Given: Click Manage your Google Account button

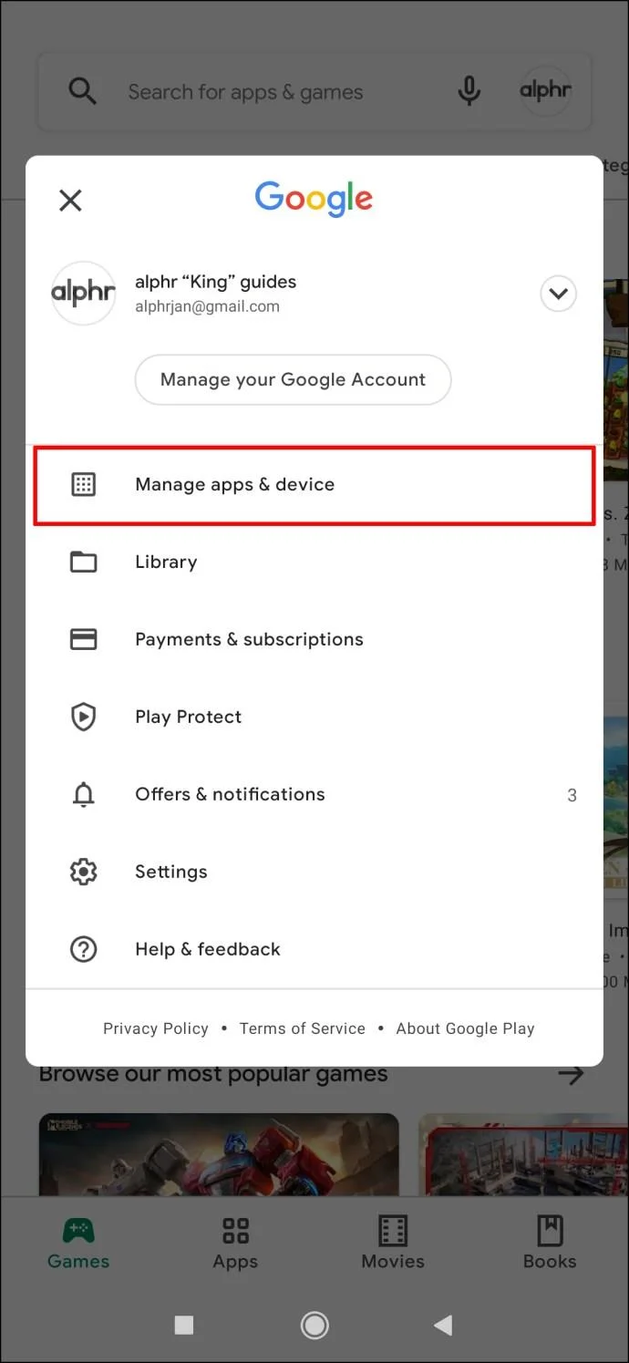Looking at the screenshot, I should click(293, 379).
